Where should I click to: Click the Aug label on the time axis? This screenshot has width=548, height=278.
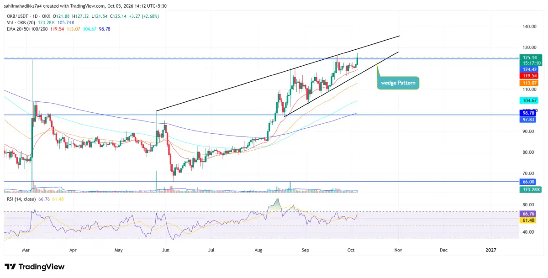(x=258, y=250)
